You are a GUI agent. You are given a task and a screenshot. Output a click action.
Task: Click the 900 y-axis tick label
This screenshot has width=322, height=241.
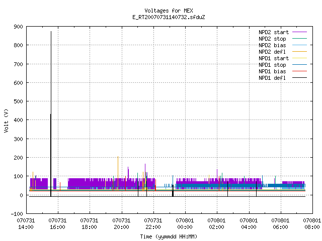point(18,27)
